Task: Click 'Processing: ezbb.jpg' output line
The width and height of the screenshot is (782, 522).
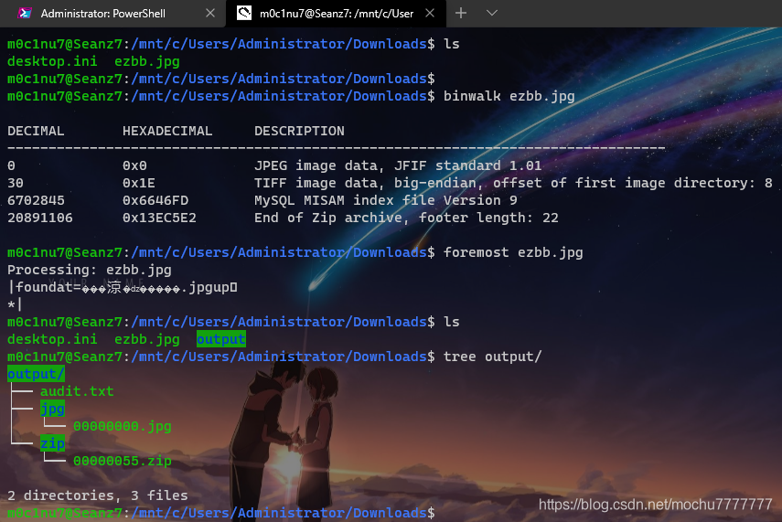Action: point(90,270)
